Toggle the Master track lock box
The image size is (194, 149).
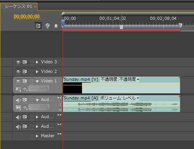(x=32, y=136)
